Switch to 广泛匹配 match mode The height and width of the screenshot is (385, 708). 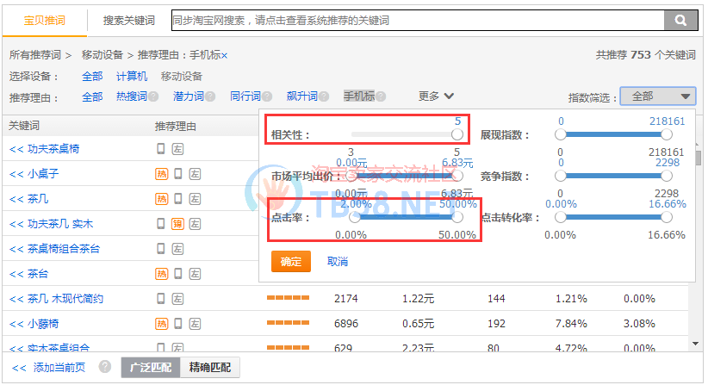150,368
